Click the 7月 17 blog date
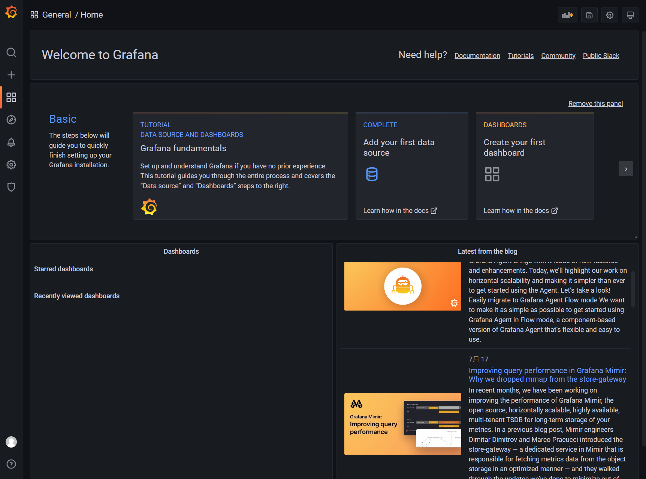The height and width of the screenshot is (479, 646). point(479,359)
